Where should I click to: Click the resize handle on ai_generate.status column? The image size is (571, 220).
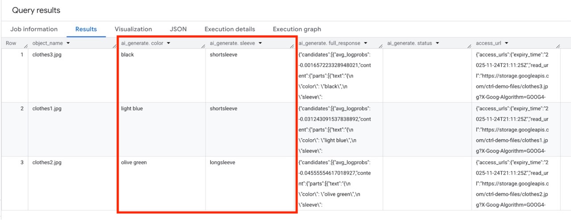(469, 46)
